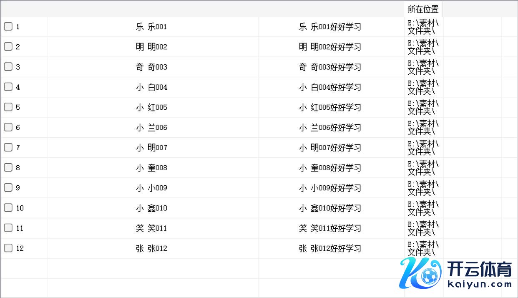The image size is (518, 298).
Task: Tick the checkbox for row 12
Action: point(8,248)
